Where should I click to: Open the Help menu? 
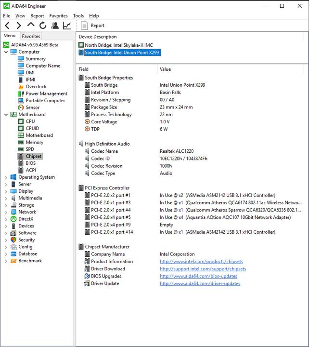94,16
